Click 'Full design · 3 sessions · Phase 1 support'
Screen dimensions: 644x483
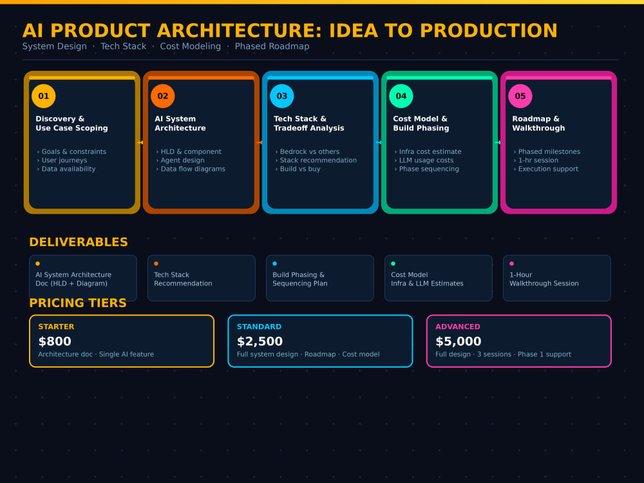[503, 354]
